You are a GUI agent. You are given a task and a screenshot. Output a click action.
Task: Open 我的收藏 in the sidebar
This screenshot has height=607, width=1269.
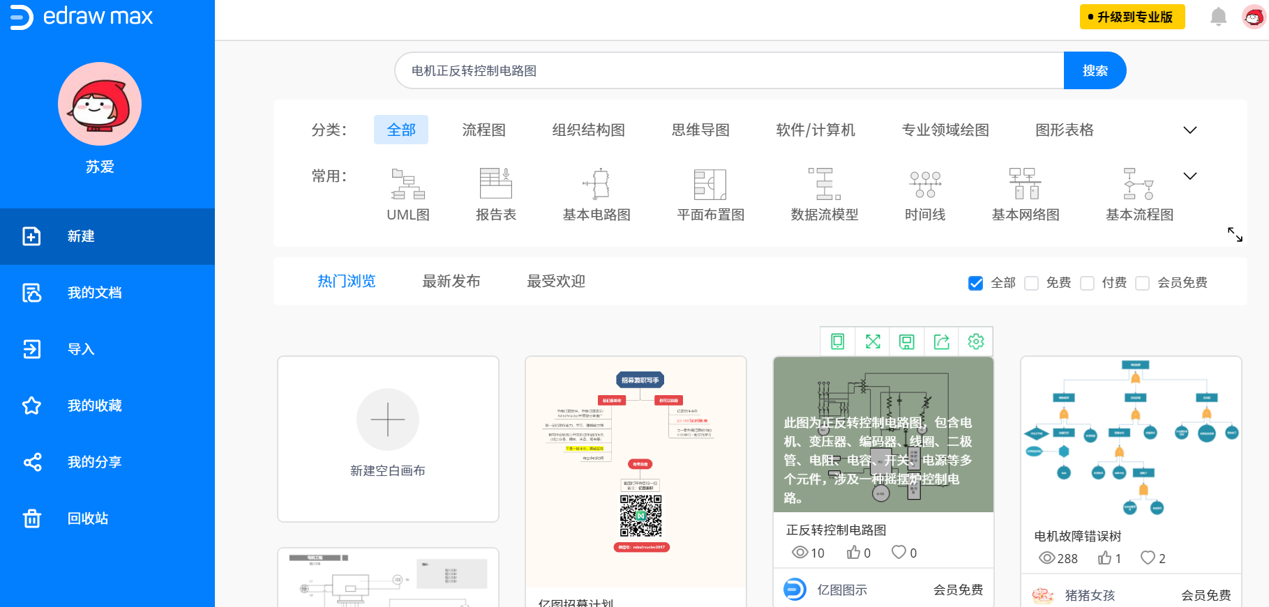(107, 406)
